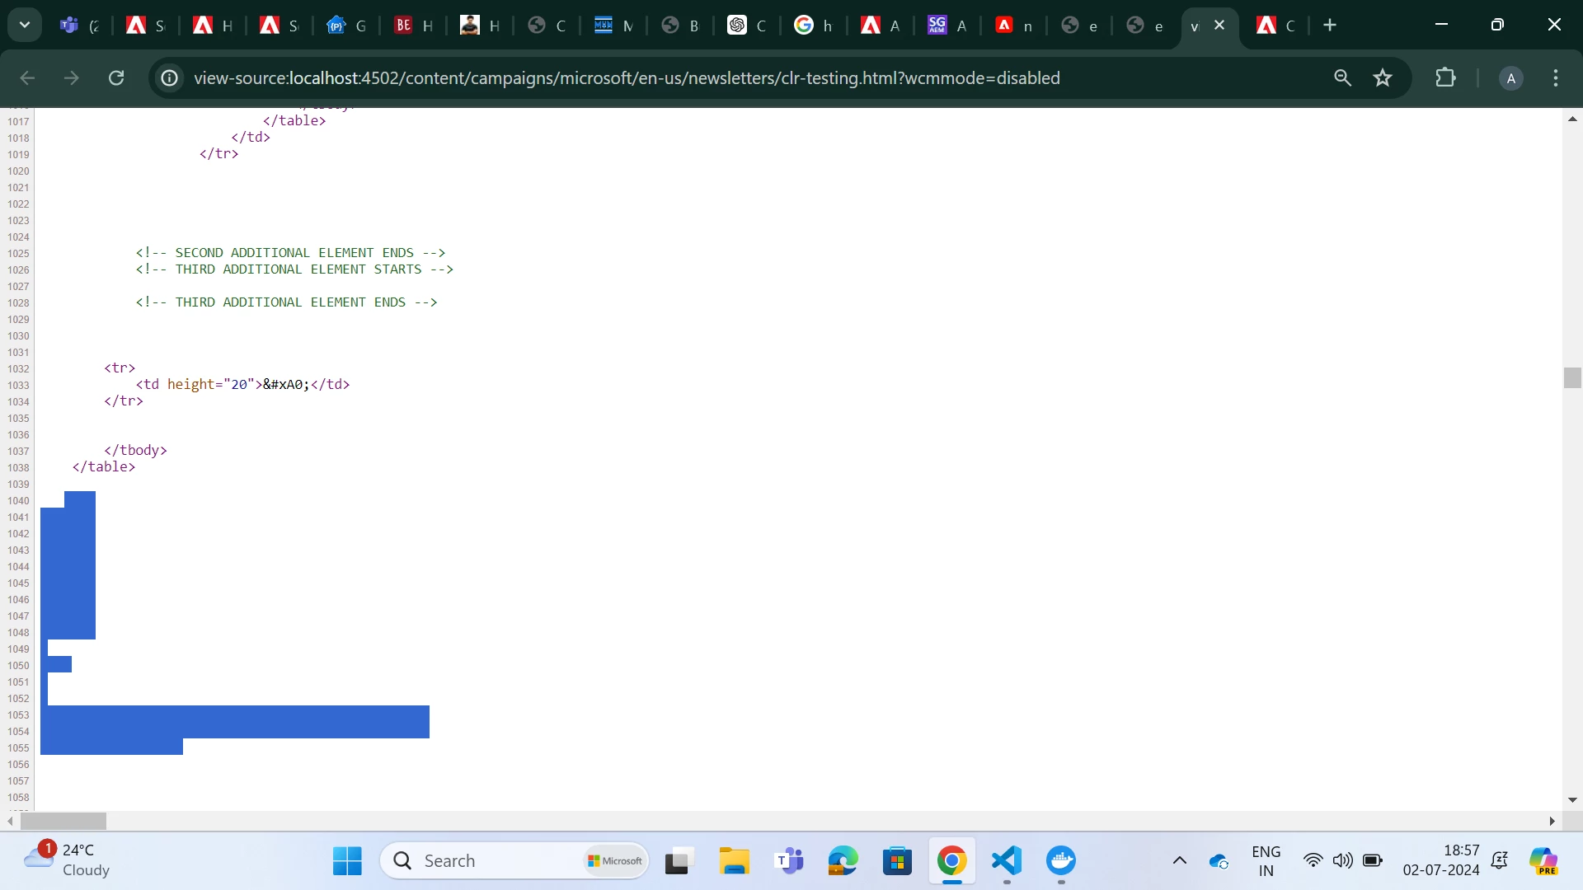
Task: Open a new tab
Action: tap(1330, 25)
